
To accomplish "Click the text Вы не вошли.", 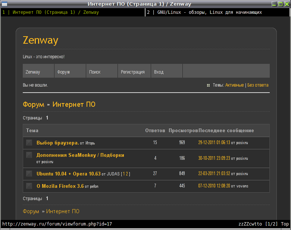I will (x=35, y=85).
